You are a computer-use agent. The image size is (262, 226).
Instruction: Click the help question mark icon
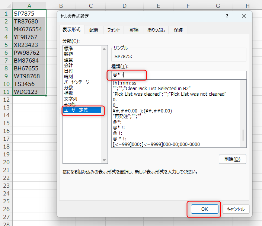coord(227,16)
